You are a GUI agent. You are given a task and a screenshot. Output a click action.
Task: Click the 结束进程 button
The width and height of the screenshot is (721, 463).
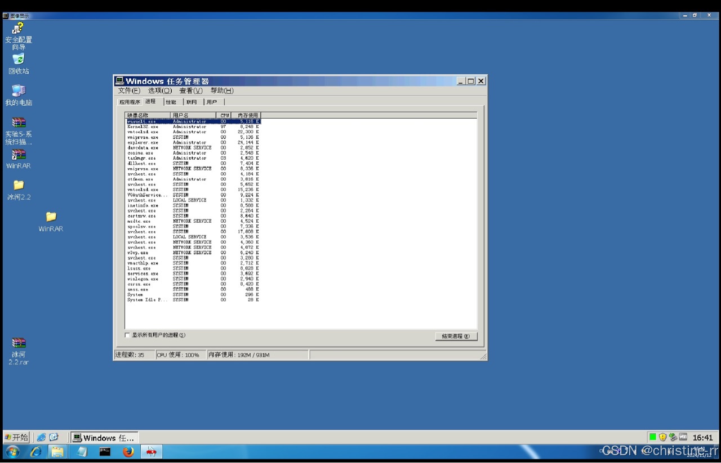pyautogui.click(x=456, y=336)
